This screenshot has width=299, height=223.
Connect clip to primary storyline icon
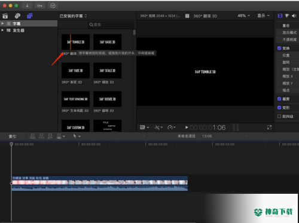tap(32, 136)
